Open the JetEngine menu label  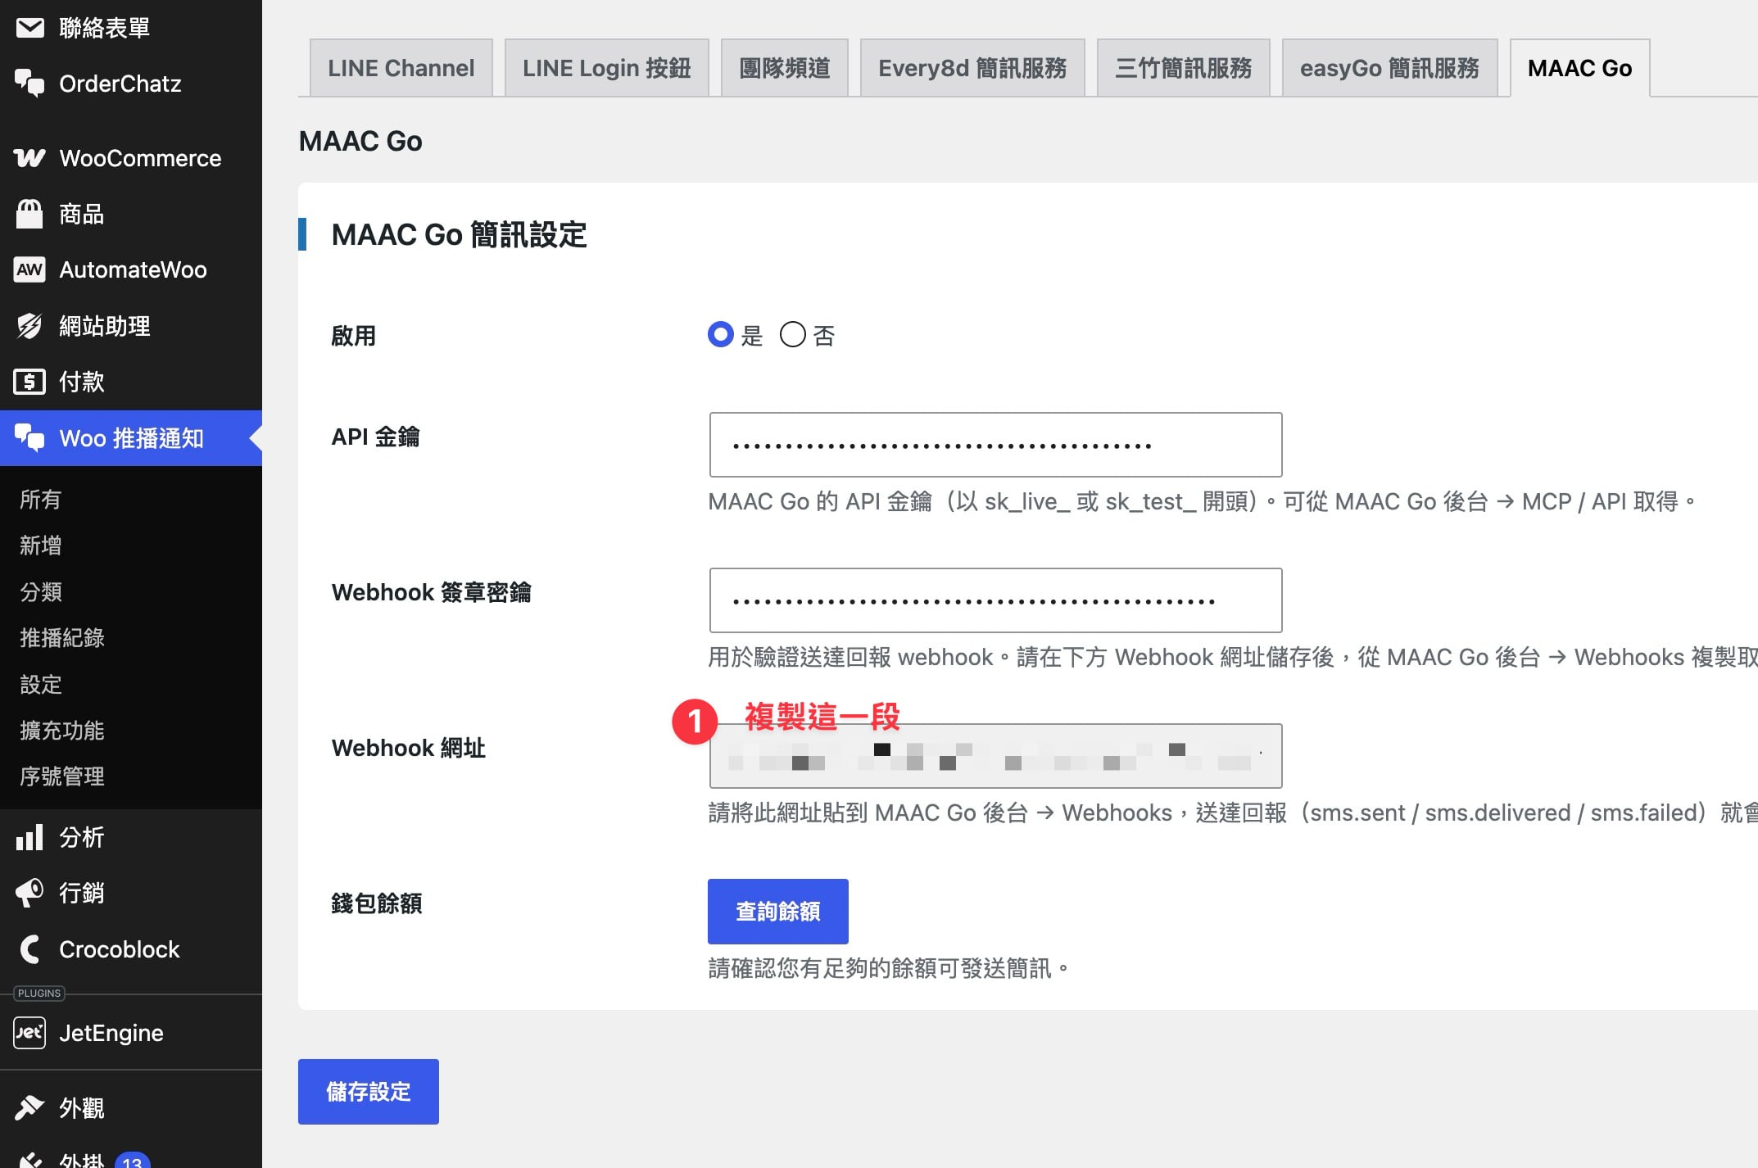point(111,1033)
